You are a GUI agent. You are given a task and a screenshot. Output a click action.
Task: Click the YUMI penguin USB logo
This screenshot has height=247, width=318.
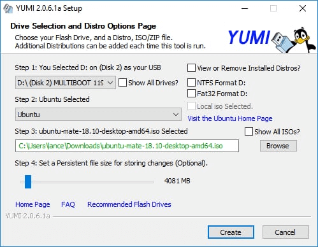click(271, 39)
